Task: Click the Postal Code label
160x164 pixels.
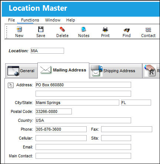Action: [x=22, y=111]
